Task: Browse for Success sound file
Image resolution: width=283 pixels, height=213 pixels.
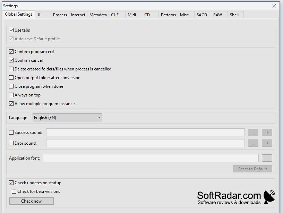Action: (x=253, y=132)
